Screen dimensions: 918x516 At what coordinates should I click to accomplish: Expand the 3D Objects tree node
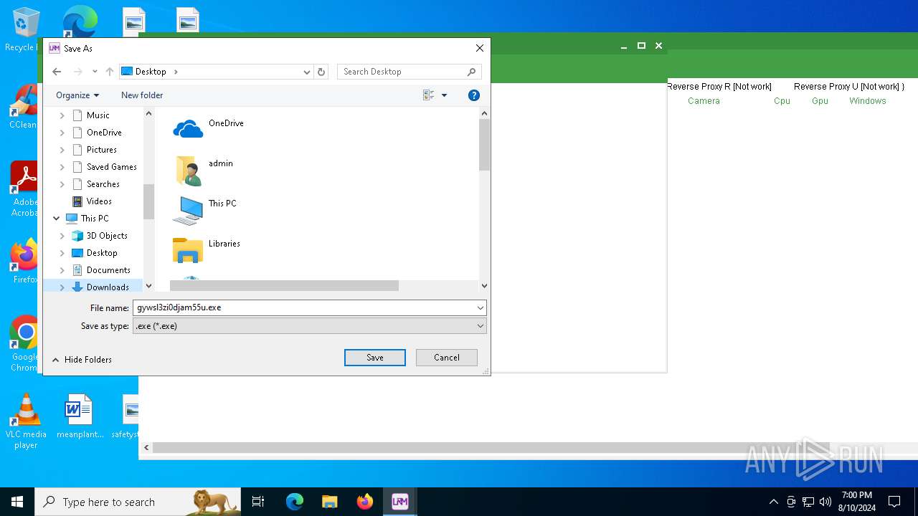(62, 236)
